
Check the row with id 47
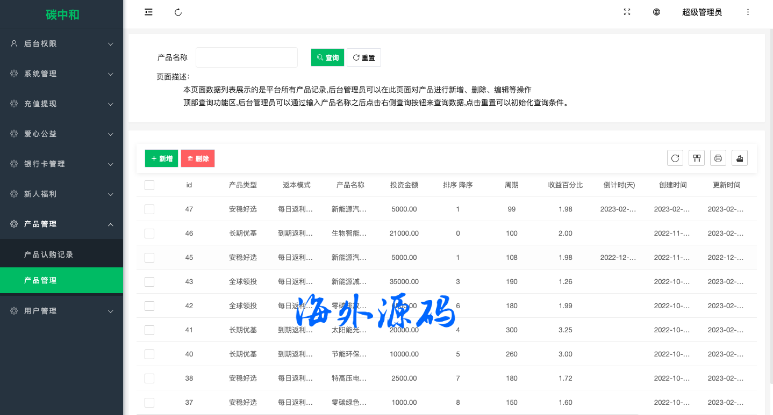coord(149,209)
